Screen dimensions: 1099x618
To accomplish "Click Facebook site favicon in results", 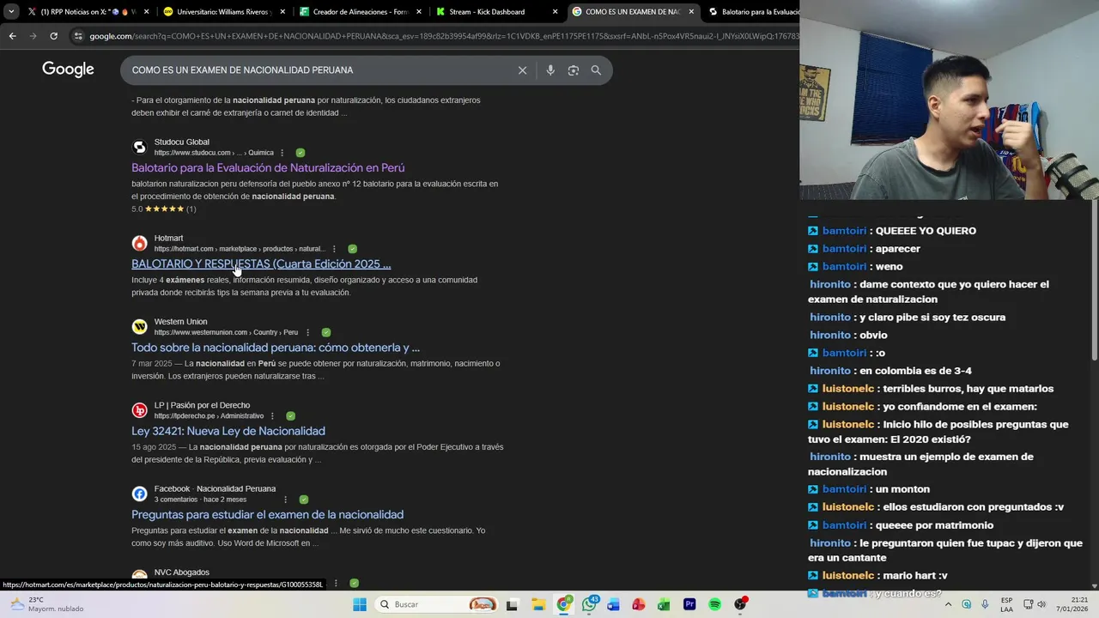I will tap(139, 494).
